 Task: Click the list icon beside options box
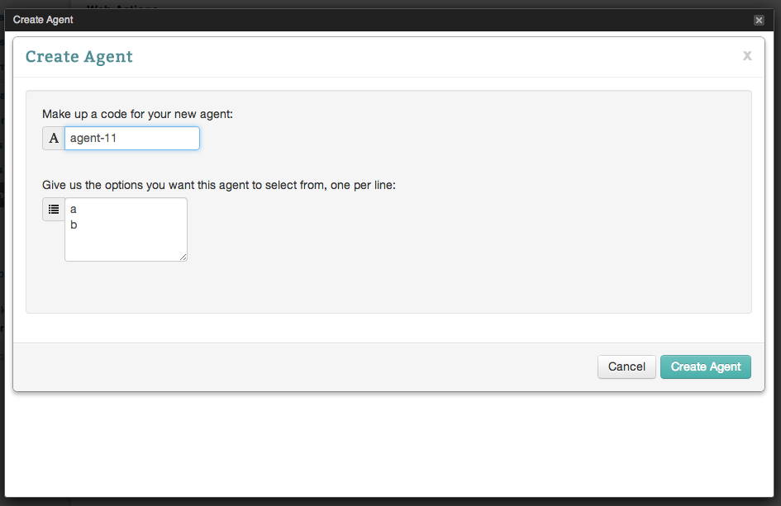click(54, 210)
